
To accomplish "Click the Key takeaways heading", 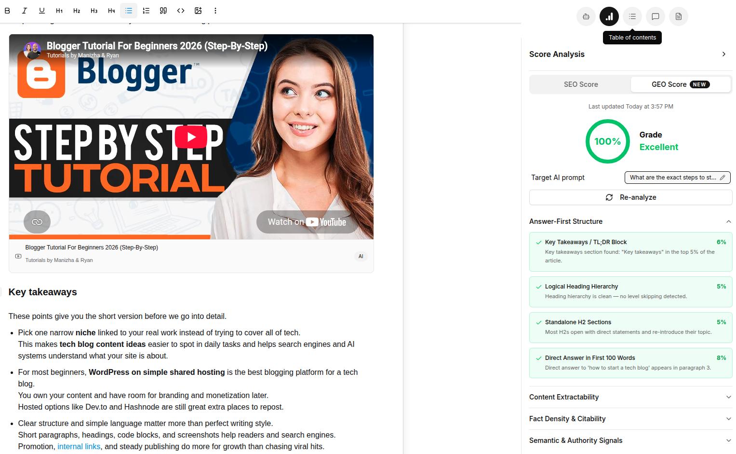I will click(x=43, y=292).
